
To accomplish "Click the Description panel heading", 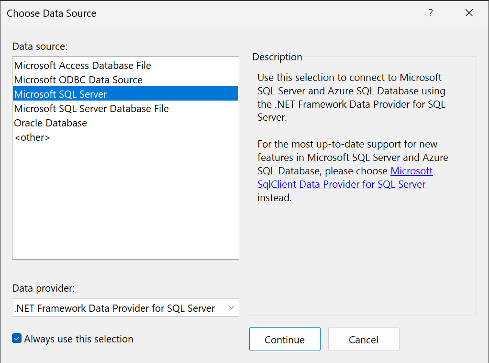I will 277,57.
